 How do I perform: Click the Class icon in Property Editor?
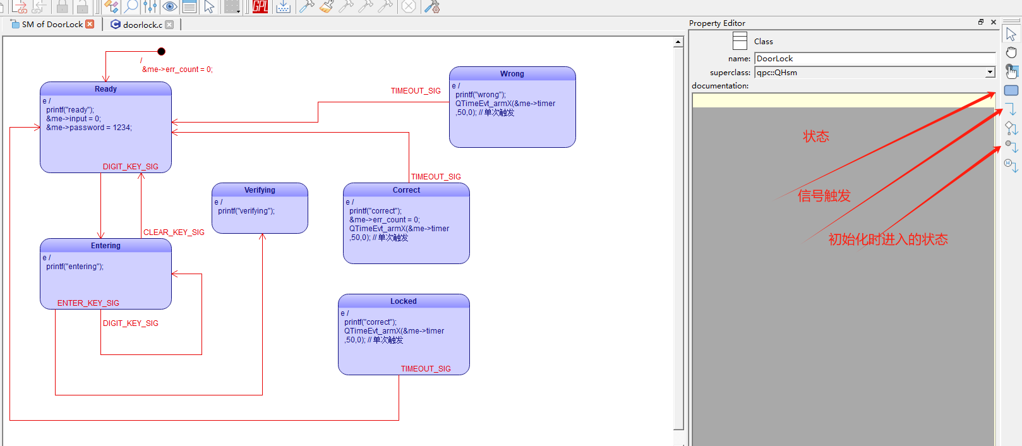(x=740, y=41)
